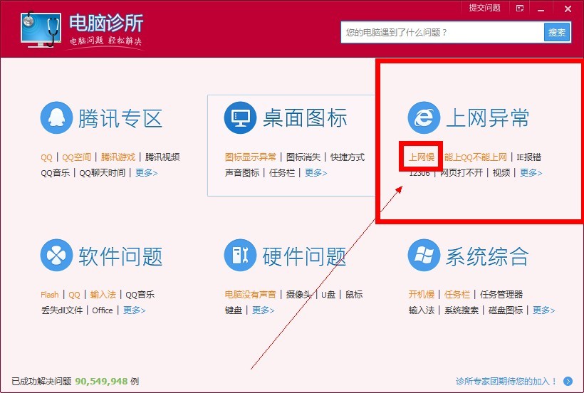This screenshot has width=584, height=393.
Task: Select the 电脑没有声音 link
Action: [251, 295]
